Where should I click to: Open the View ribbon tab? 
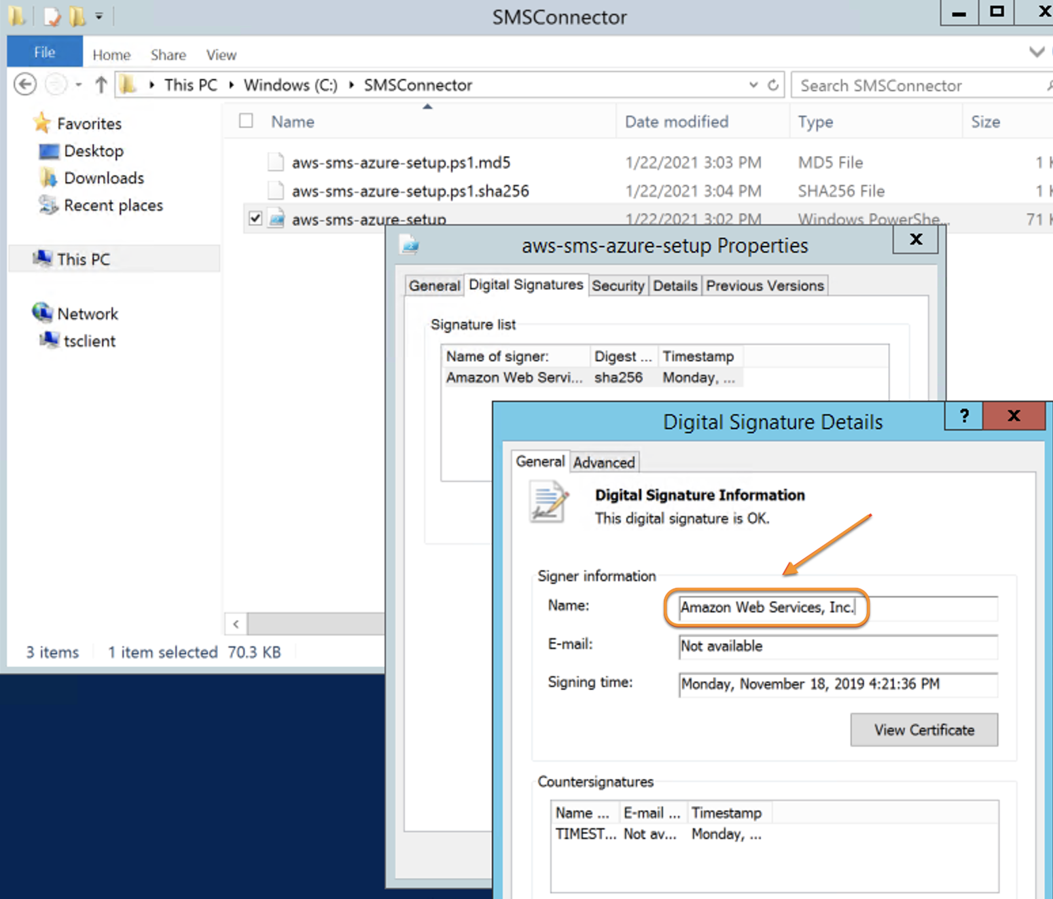click(x=221, y=55)
